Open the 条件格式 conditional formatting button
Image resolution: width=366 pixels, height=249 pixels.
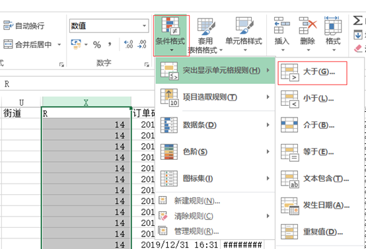[171, 35]
